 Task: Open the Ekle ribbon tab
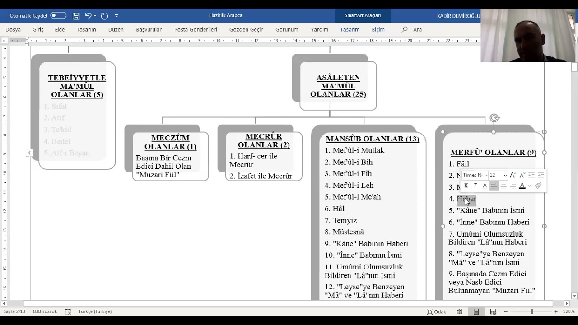[60, 29]
